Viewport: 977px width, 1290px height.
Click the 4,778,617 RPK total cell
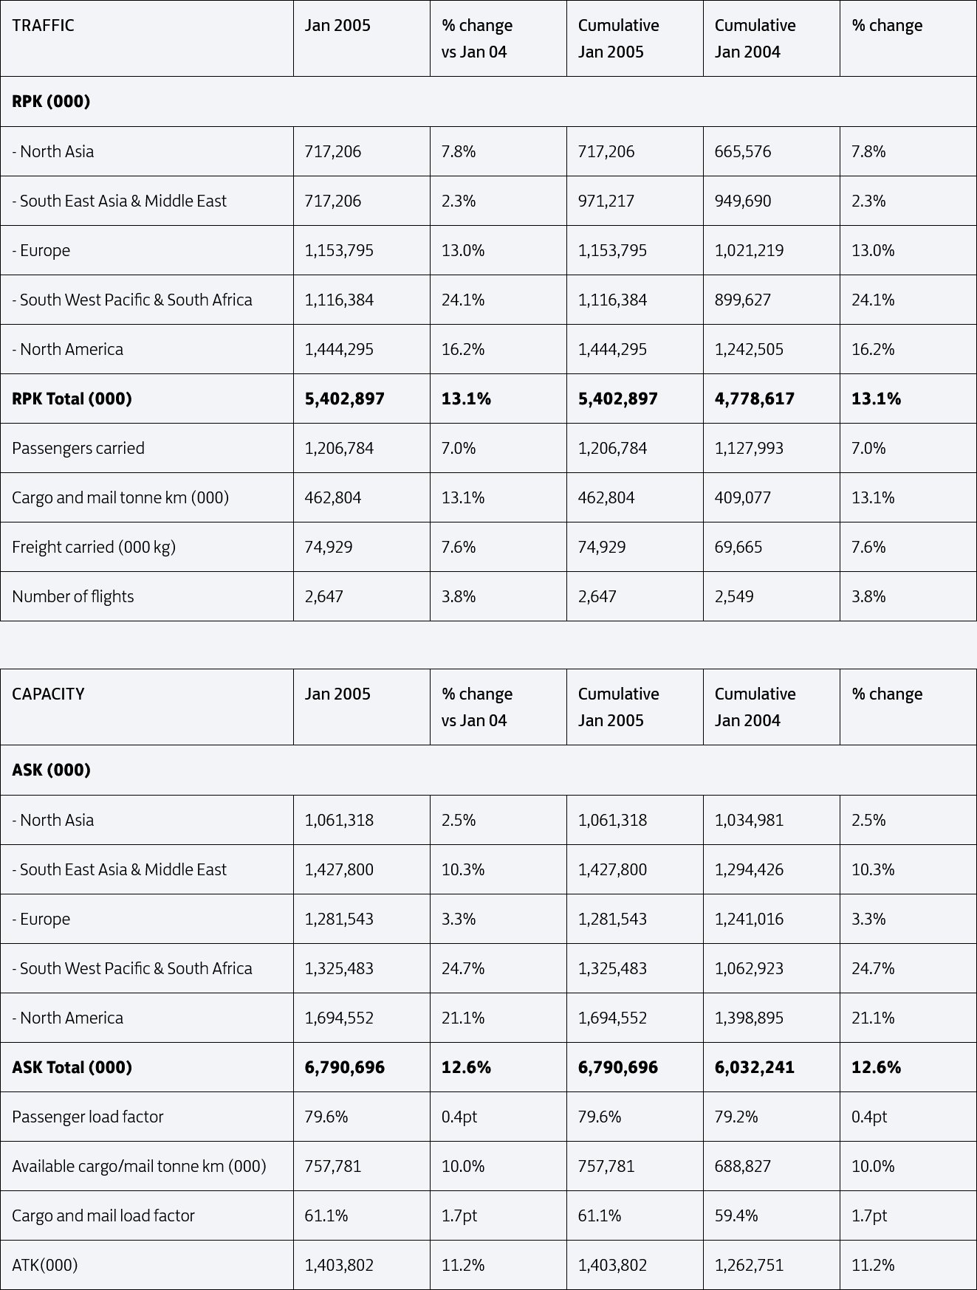[x=755, y=399]
